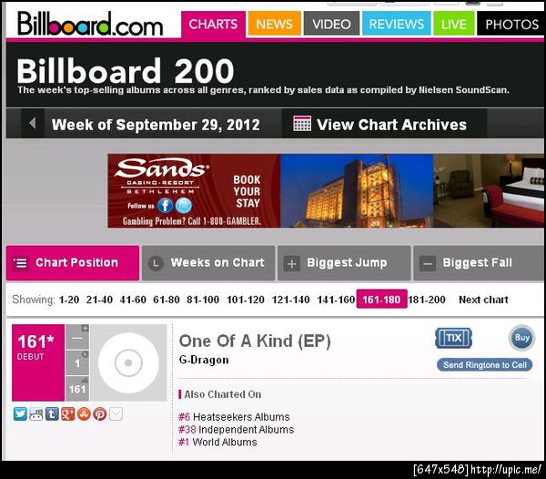Image resolution: width=546 pixels, height=479 pixels.
Task: Share on Pinterest icon
Action: 100,414
